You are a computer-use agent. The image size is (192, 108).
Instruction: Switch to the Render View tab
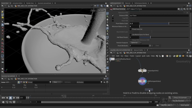coord(30,3)
